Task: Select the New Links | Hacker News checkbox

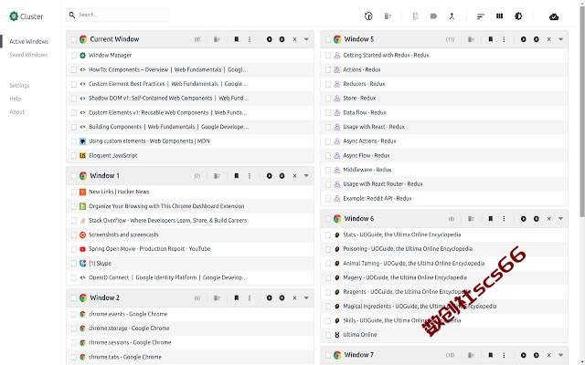Action: pyautogui.click(x=73, y=192)
